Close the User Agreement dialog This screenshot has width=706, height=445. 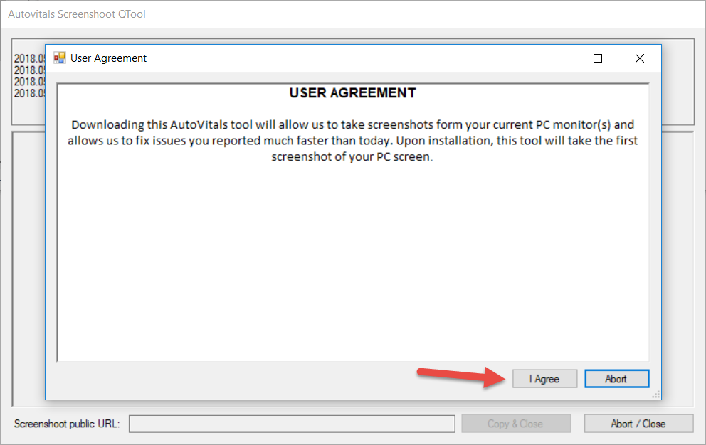tap(639, 58)
